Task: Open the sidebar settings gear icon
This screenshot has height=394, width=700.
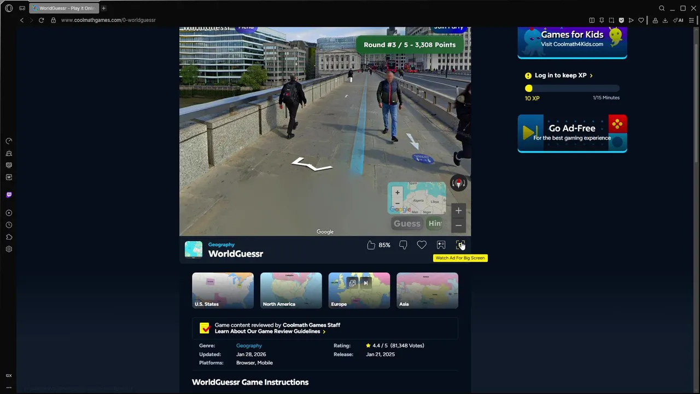Action: (9, 249)
